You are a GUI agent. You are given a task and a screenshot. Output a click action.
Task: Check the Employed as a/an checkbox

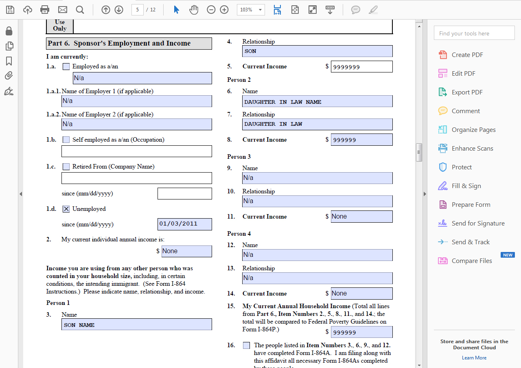click(66, 66)
